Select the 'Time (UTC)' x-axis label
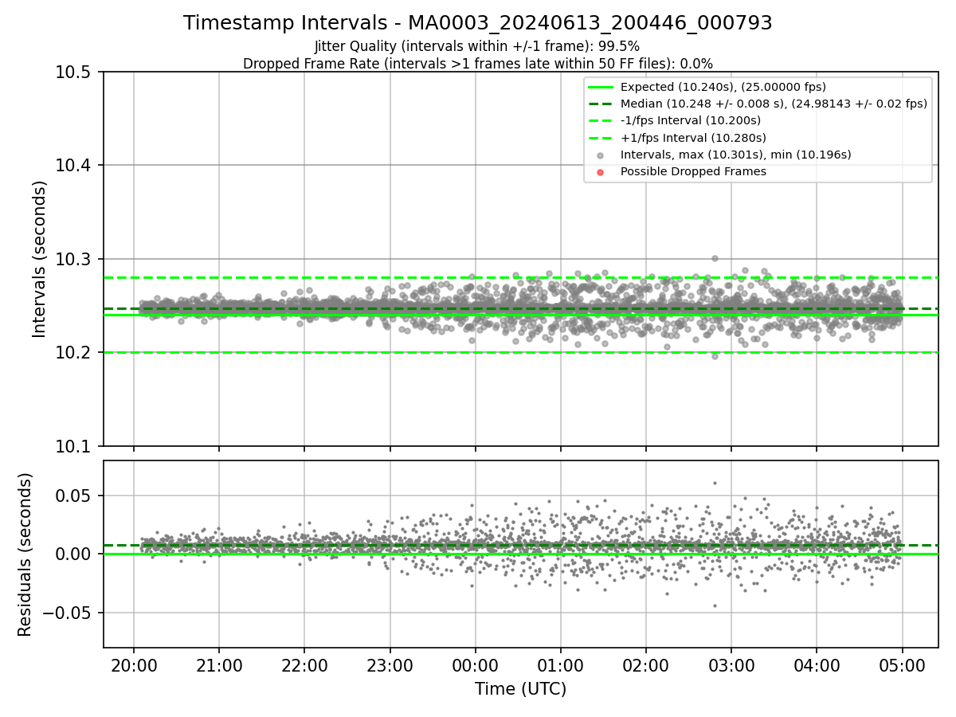Viewport: 956px width, 717px height. [520, 689]
